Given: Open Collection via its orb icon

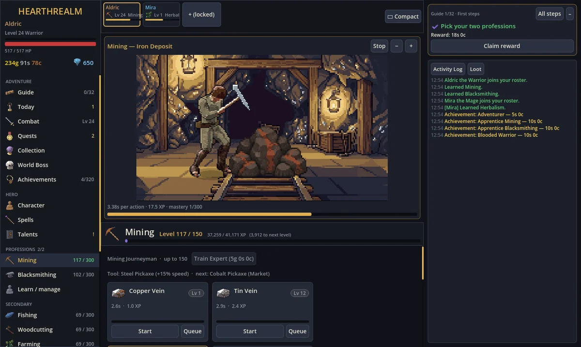Looking at the screenshot, I should pyautogui.click(x=10, y=151).
